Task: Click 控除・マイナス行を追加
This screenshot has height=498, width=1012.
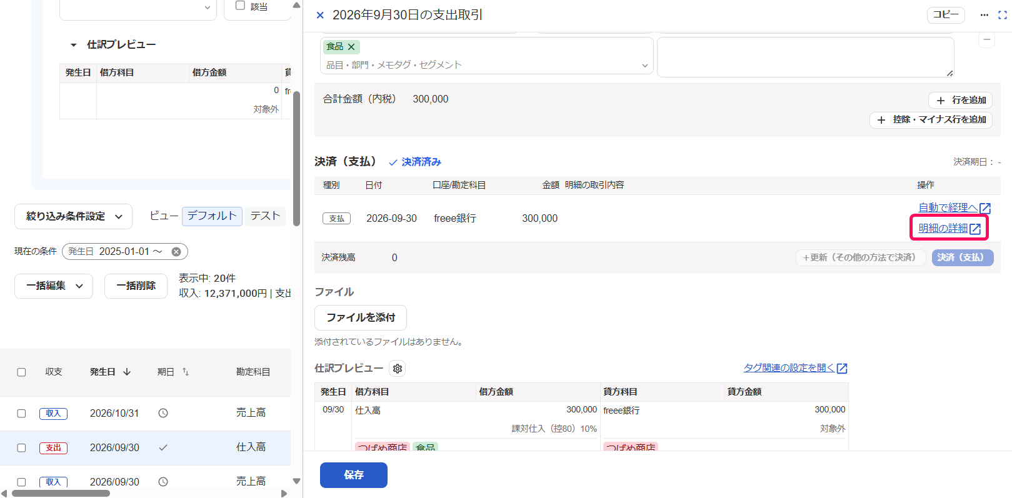Action: [x=931, y=120]
